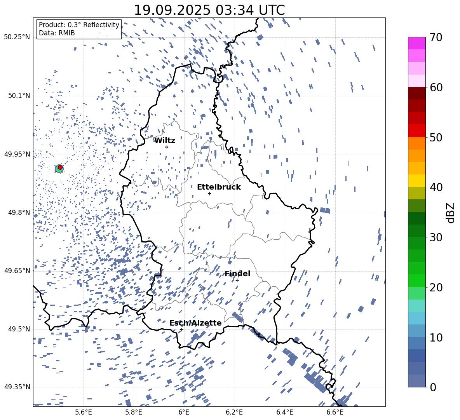Image resolution: width=460 pixels, height=420 pixels.
Task: Click the slate blue swatch at the colorbar bottom
Action: [x=417, y=381]
